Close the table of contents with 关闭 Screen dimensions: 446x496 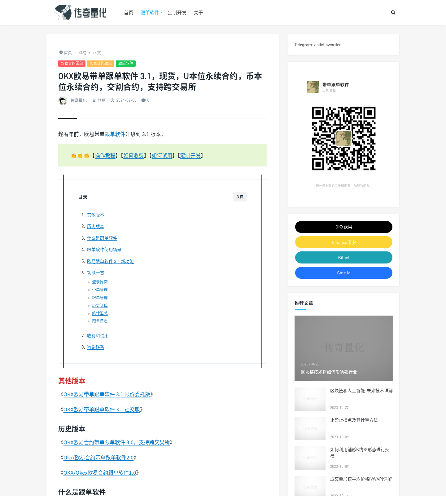pyautogui.click(x=240, y=197)
